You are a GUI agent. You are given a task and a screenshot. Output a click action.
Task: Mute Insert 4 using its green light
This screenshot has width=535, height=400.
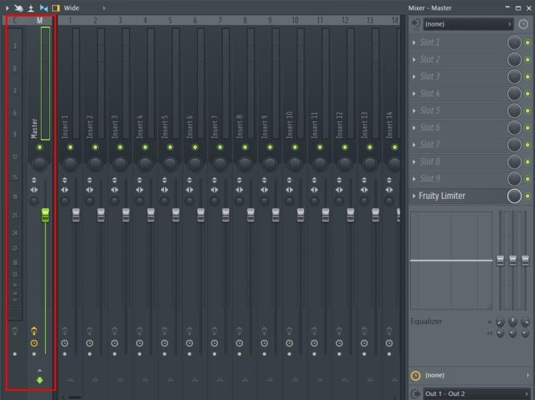pos(145,147)
